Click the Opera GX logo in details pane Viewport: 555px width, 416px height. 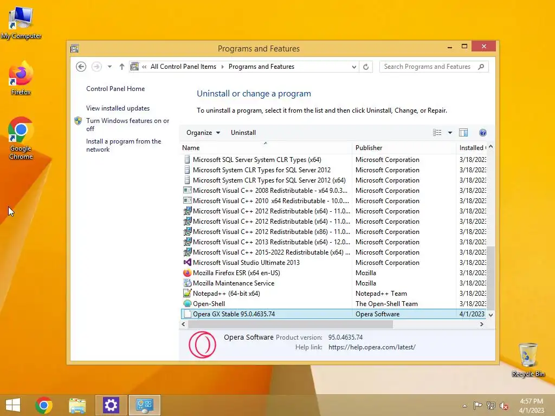pos(202,344)
